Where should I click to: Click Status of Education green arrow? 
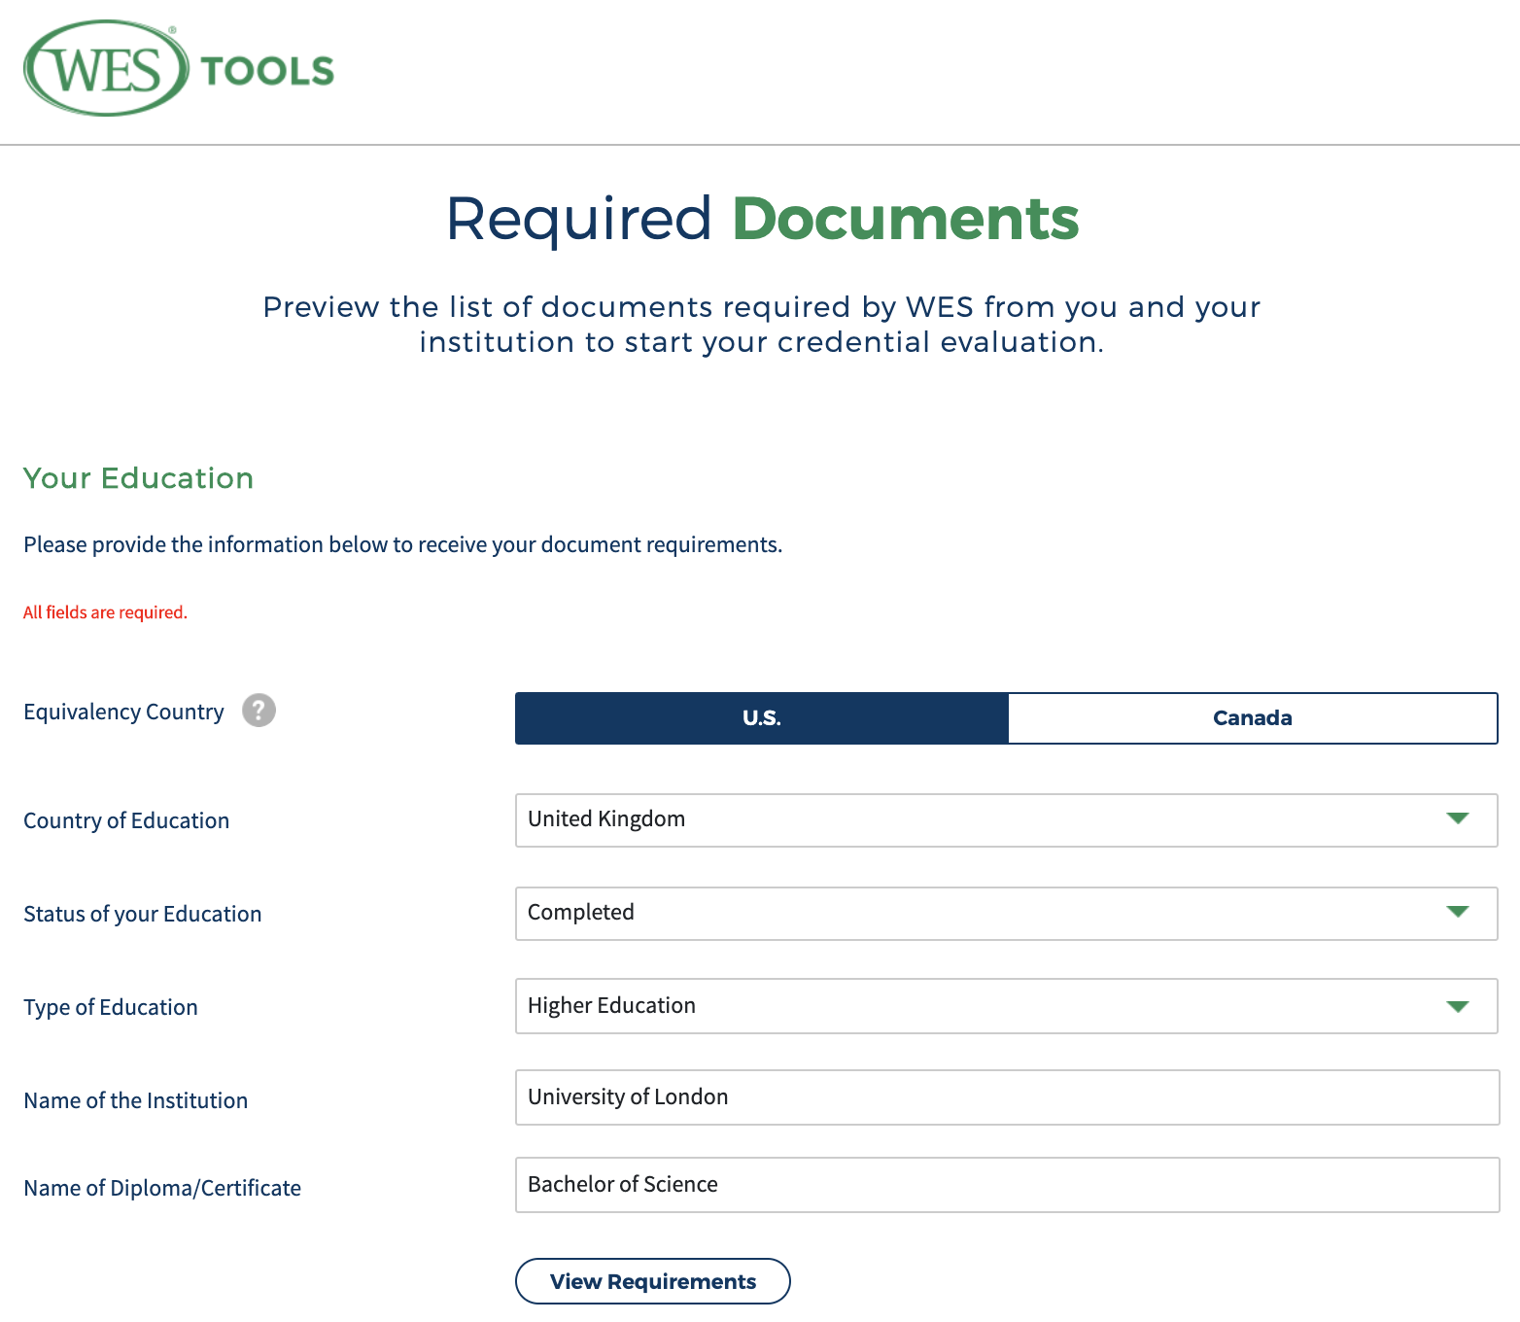[x=1457, y=912]
